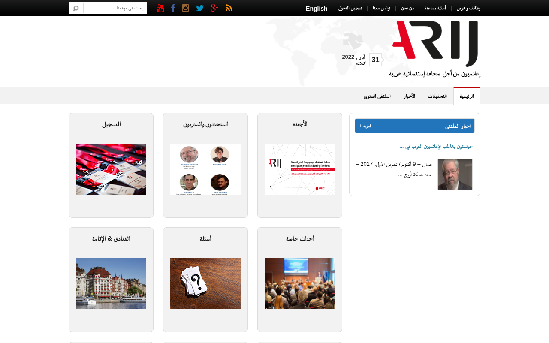Click the ARIJ logo
This screenshot has width=549, height=343.
(x=435, y=44)
